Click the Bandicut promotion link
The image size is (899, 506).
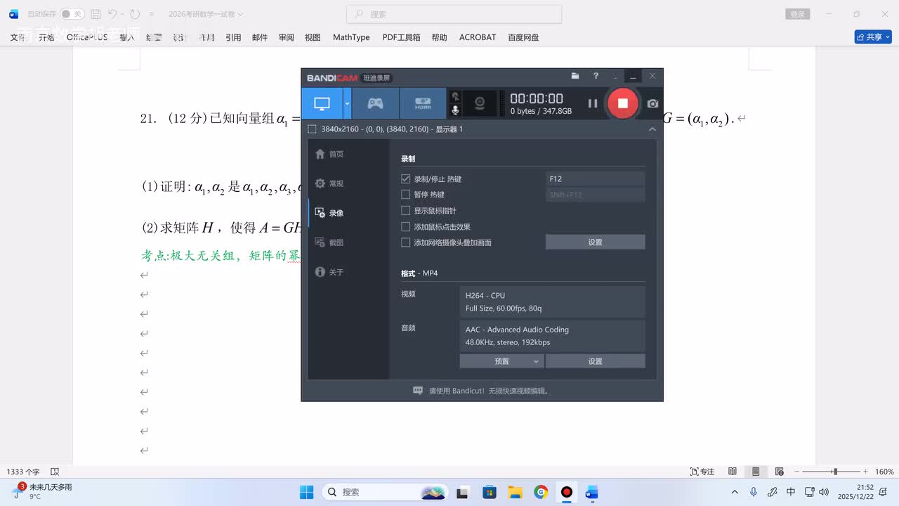488,391
